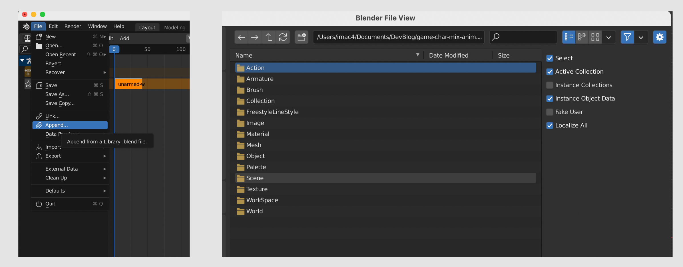Image resolution: width=683 pixels, height=267 pixels.
Task: Select the Scene folder row
Action: click(385, 178)
